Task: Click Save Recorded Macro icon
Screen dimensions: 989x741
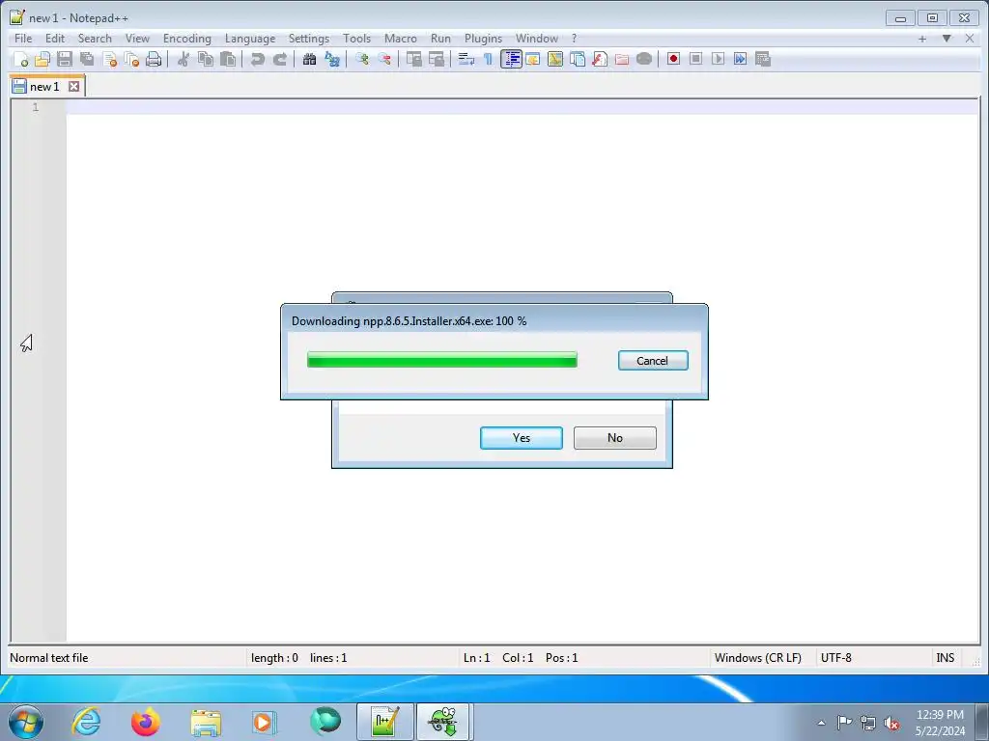Action: [763, 59]
